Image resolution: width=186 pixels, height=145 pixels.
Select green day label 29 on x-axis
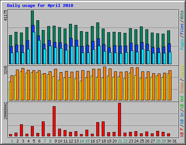(x=163, y=141)
